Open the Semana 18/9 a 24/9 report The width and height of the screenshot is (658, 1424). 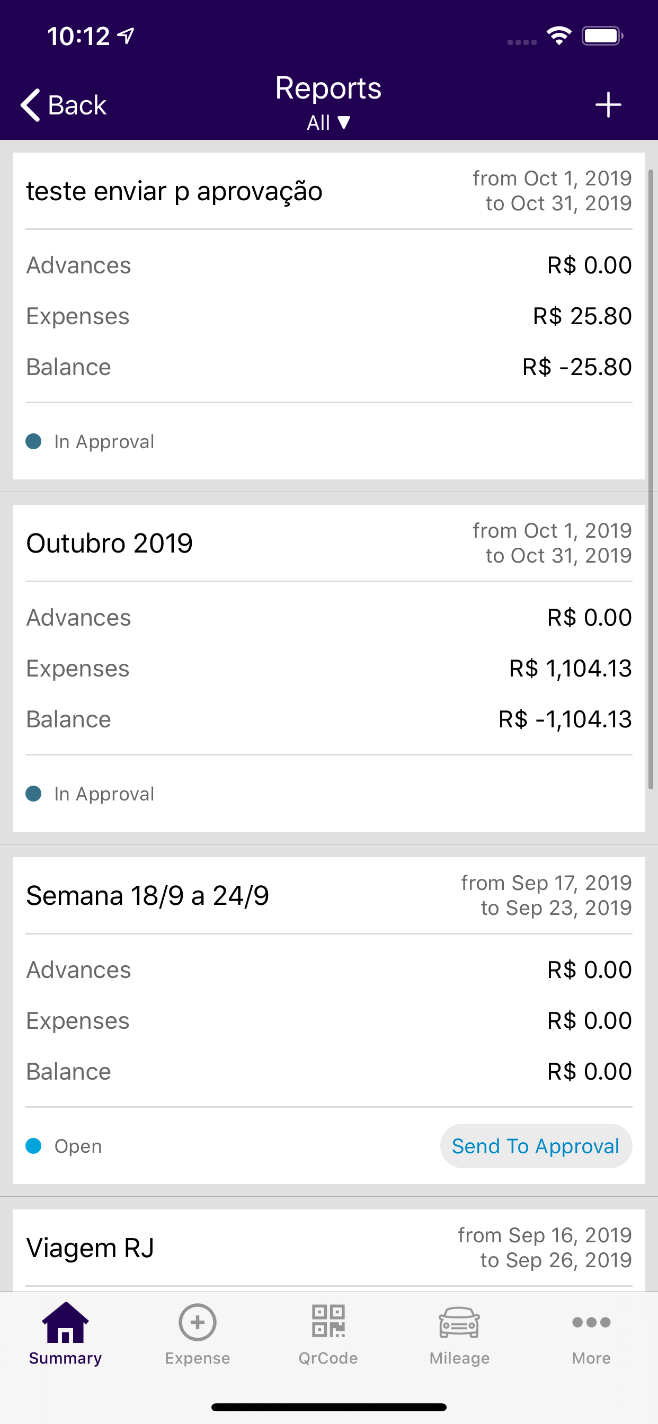point(148,895)
